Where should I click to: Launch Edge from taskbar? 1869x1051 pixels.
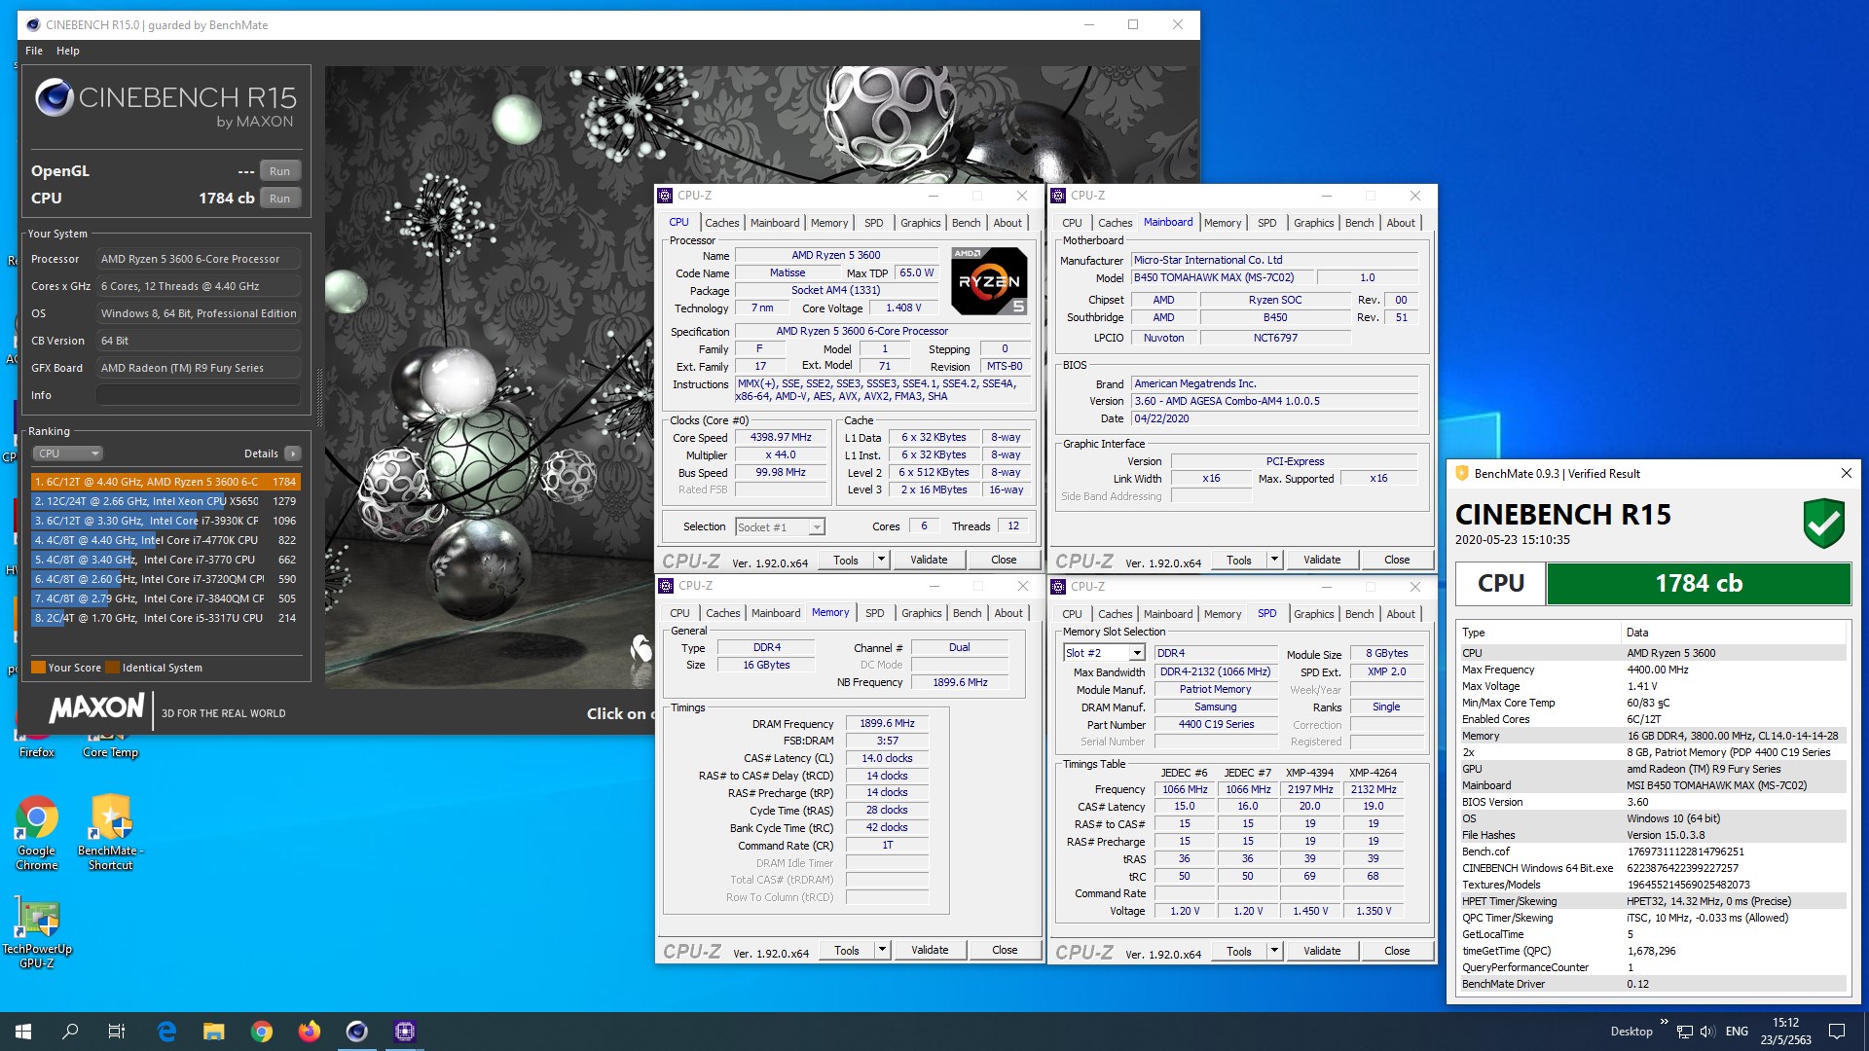coord(166,1032)
